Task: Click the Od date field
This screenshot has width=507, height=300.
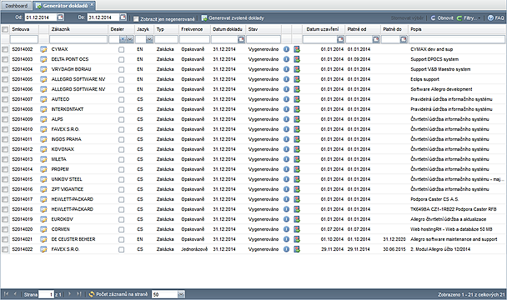Action: pos(41,17)
